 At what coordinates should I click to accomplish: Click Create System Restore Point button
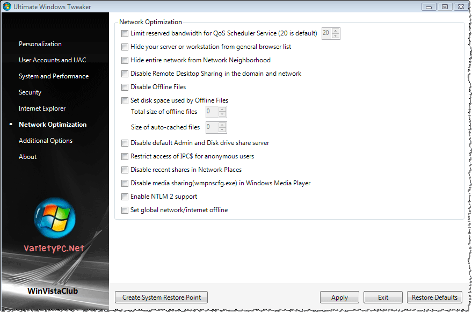pos(161,298)
